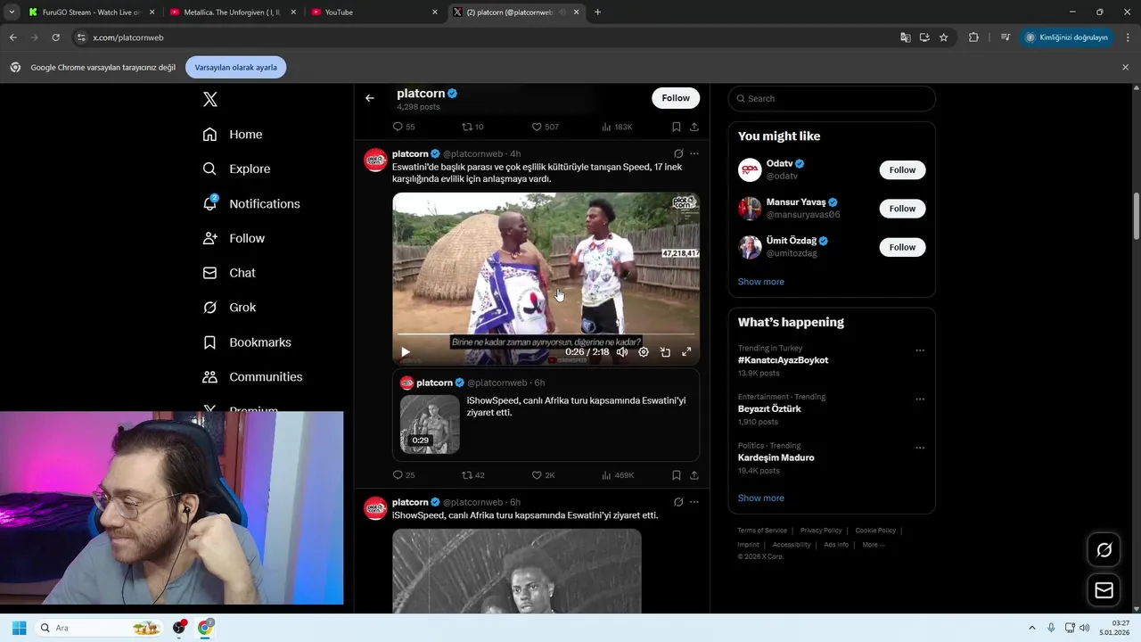
Task: Open Bookmarks in the sidebar
Action: (x=247, y=342)
